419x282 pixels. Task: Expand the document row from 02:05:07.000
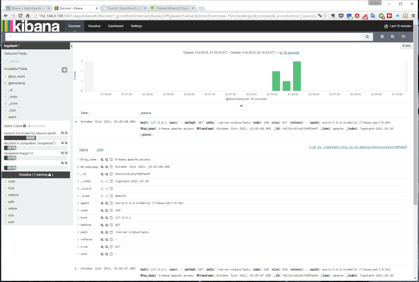point(76,268)
